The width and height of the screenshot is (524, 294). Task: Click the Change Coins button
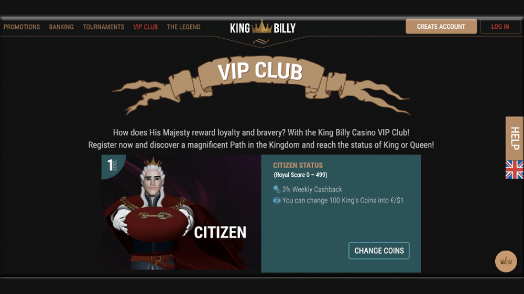click(379, 251)
